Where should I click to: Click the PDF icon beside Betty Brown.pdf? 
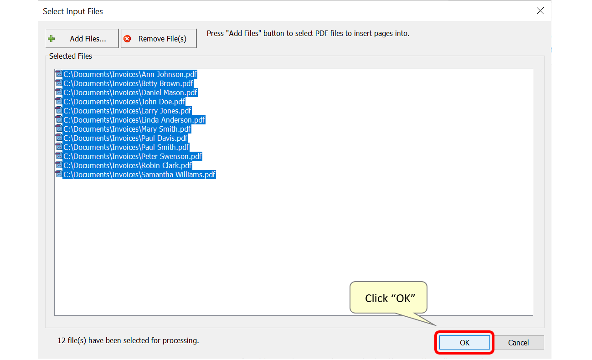pyautogui.click(x=59, y=83)
